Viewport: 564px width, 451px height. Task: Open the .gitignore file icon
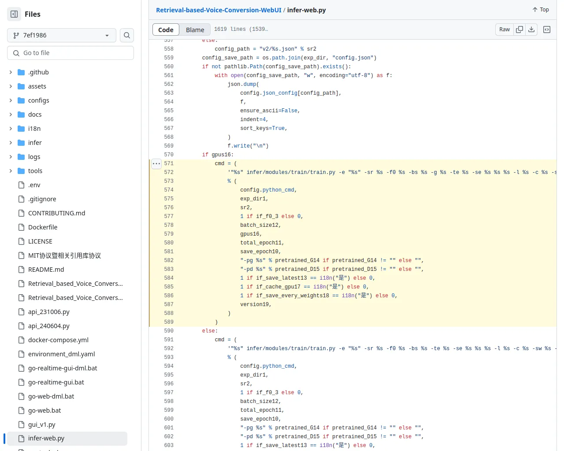pos(21,199)
